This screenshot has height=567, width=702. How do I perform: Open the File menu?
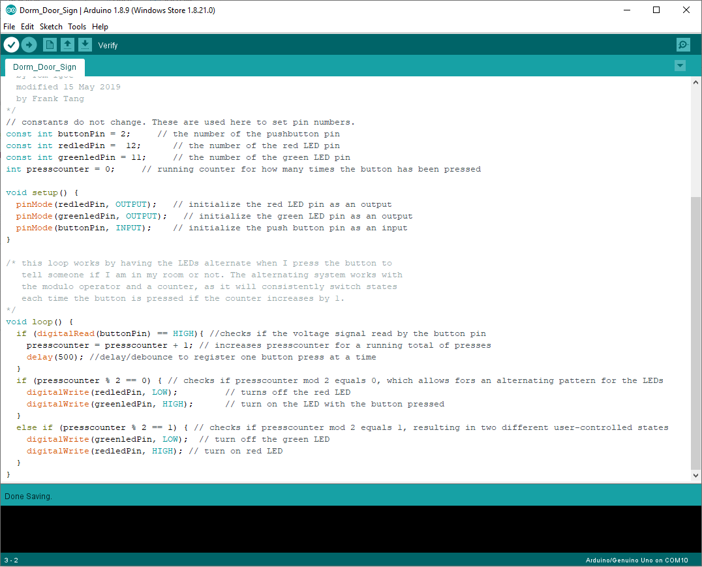[x=9, y=27]
